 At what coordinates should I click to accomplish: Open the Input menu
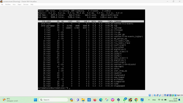click(x=19, y=4)
